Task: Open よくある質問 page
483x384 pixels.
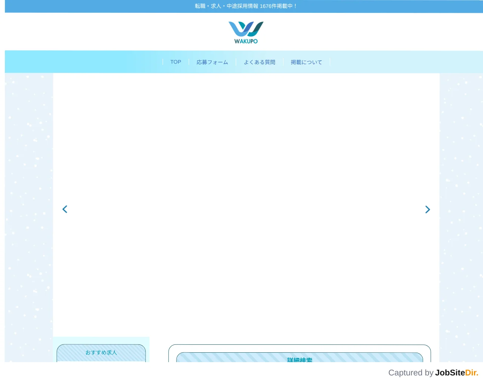Action: 260,62
